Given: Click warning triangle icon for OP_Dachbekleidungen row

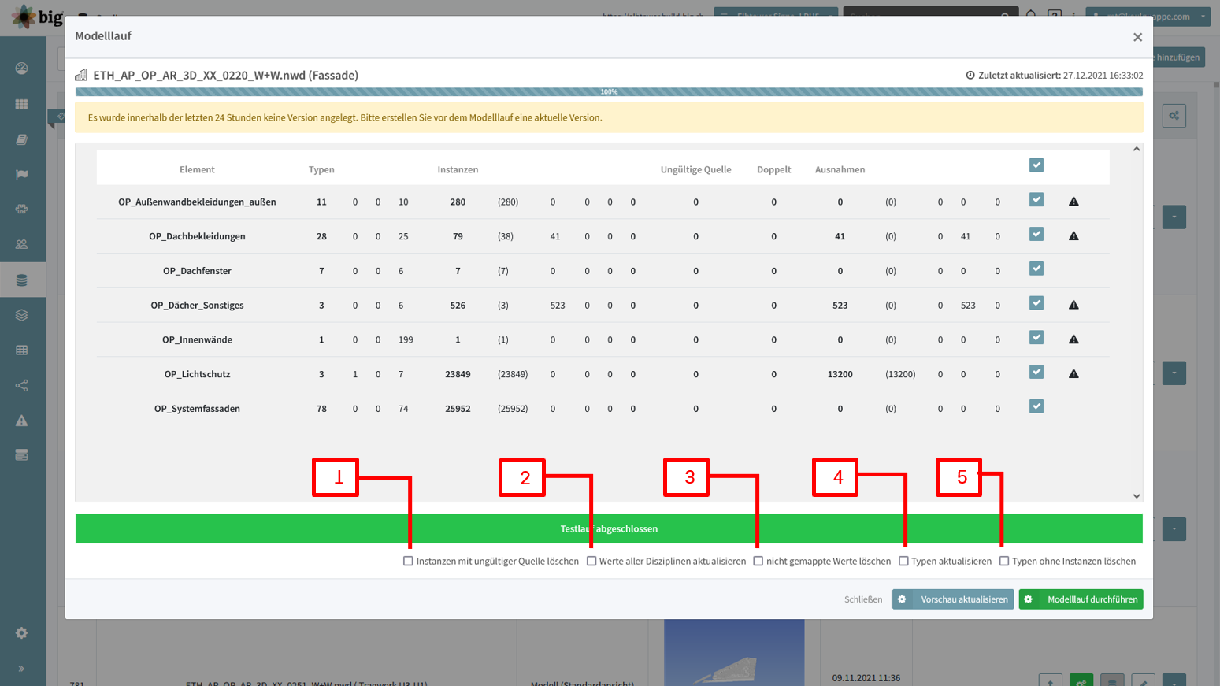Looking at the screenshot, I should pyautogui.click(x=1074, y=236).
